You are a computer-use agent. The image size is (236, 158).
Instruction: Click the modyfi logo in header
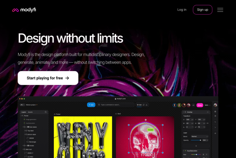(x=24, y=10)
